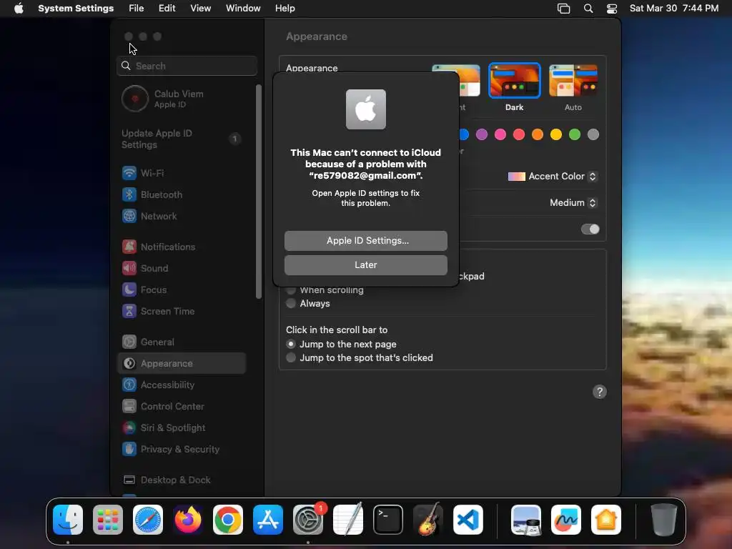Choose the yellow accent color
The height and width of the screenshot is (549, 732).
[556, 135]
